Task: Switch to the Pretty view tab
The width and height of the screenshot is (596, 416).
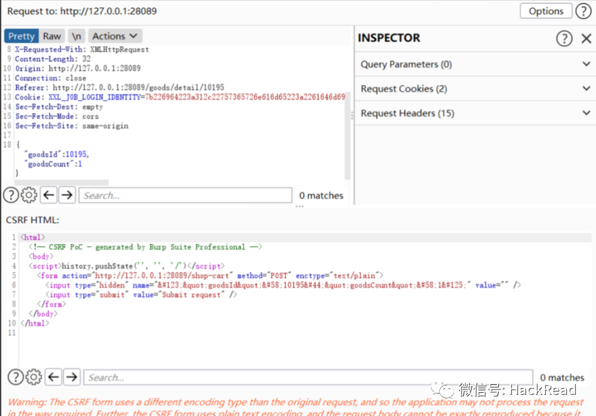Action: click(21, 36)
